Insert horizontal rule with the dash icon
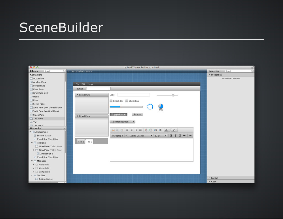Viewport: 283px width, 219px height. tap(190, 135)
